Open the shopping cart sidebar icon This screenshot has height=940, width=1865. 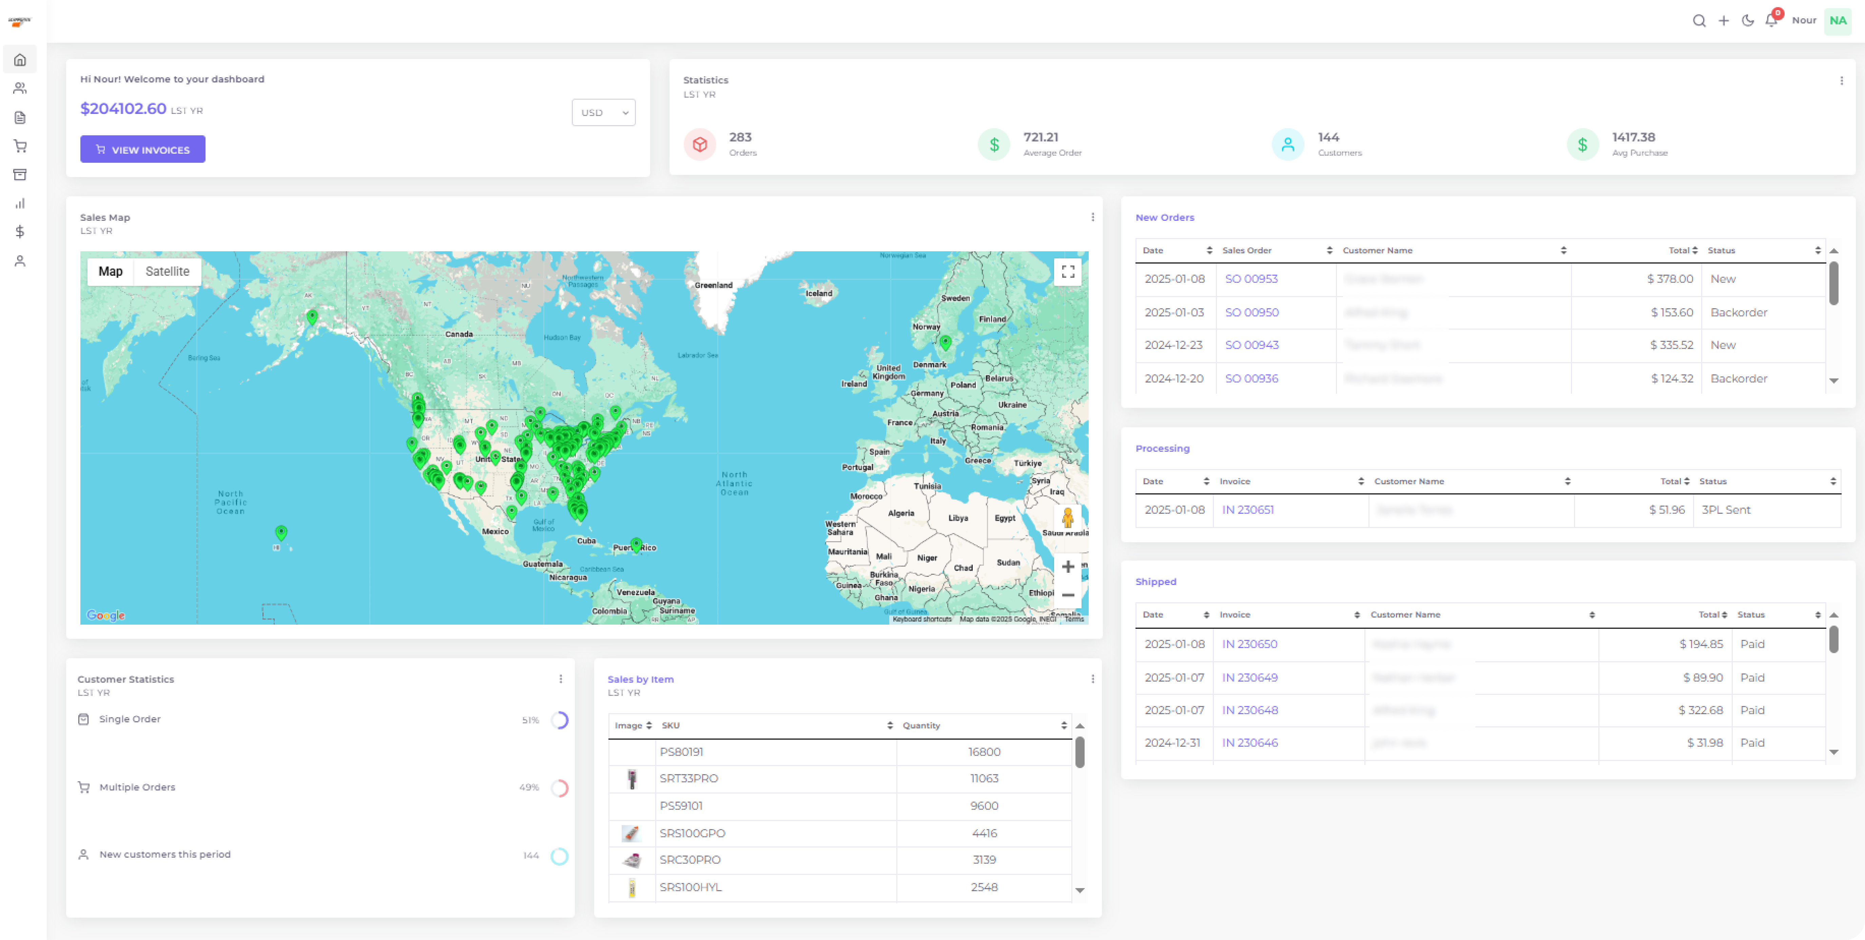20,146
